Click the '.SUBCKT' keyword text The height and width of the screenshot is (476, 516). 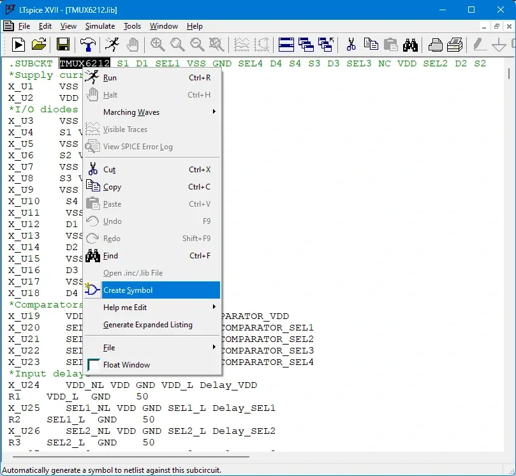point(31,63)
